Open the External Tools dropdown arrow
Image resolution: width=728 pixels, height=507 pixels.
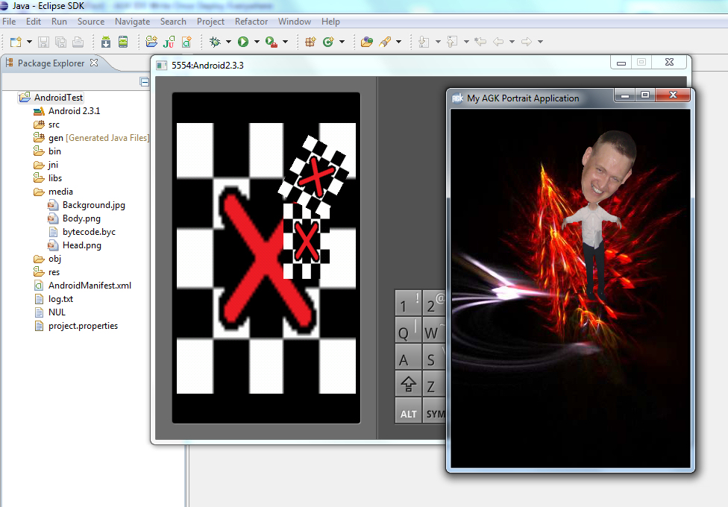click(285, 42)
